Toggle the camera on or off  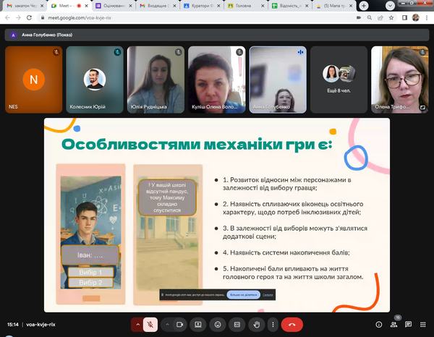(179, 325)
